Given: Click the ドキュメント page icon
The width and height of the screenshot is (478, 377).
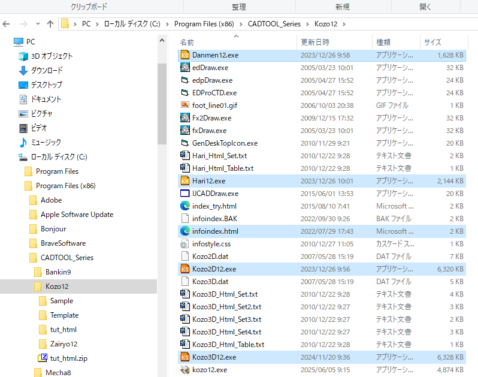Looking at the screenshot, I should click(23, 99).
